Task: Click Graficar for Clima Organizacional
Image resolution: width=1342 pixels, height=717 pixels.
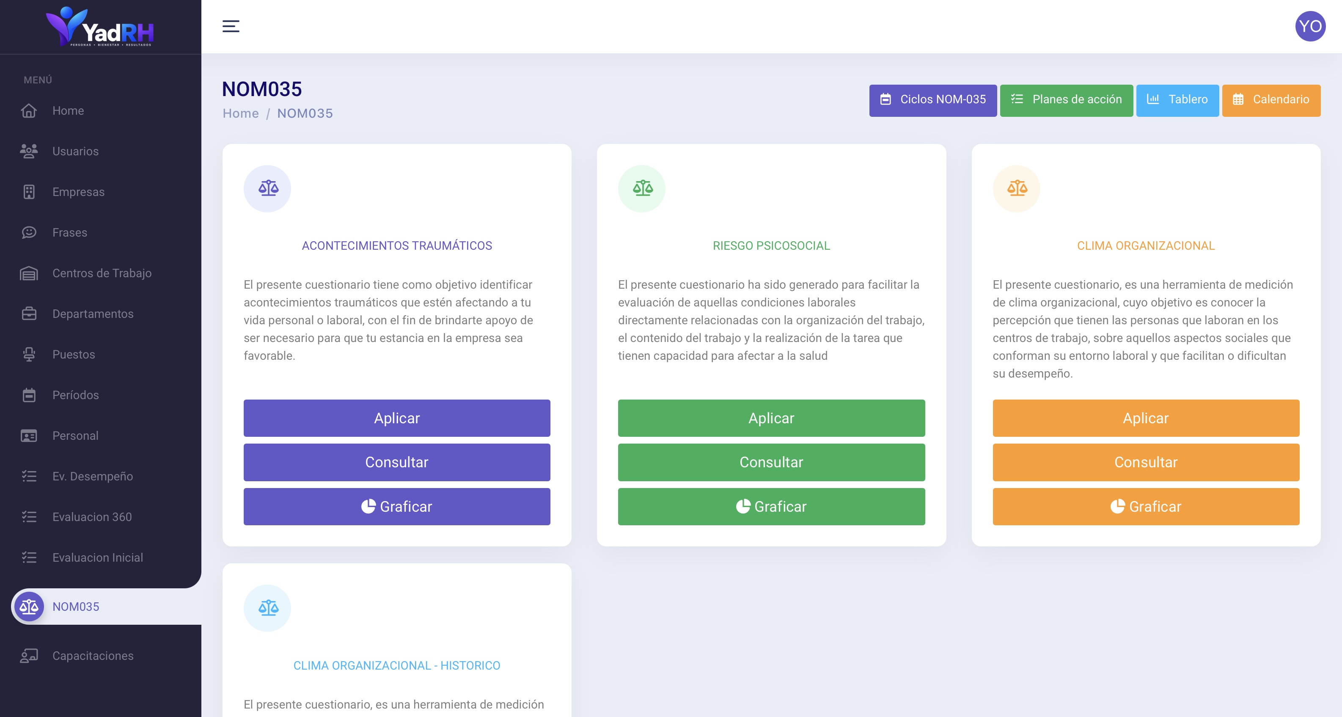Action: pyautogui.click(x=1146, y=507)
